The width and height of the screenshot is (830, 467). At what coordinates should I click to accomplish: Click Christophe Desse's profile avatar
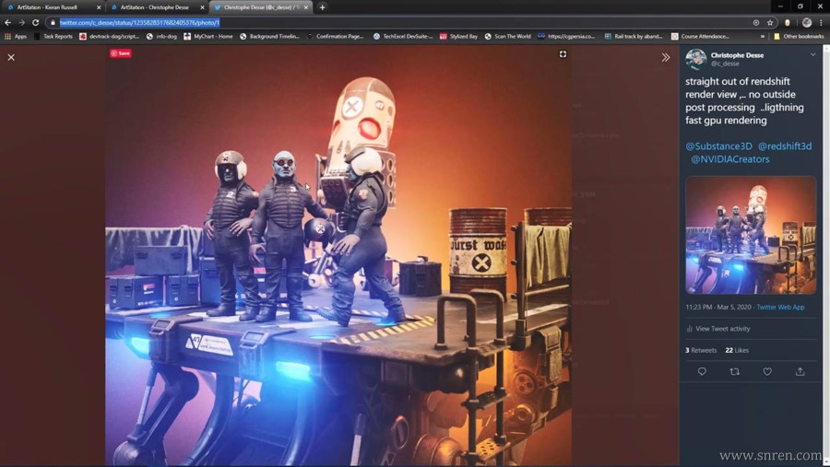coord(696,59)
